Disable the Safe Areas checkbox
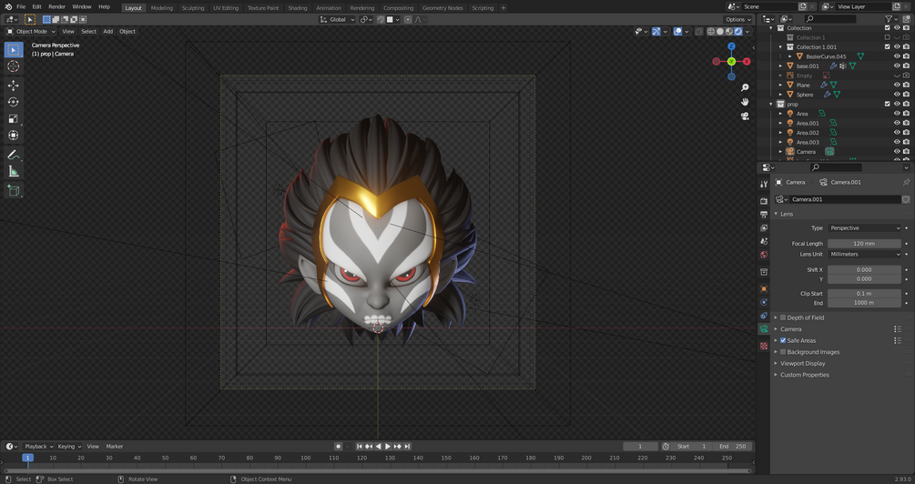 (783, 340)
